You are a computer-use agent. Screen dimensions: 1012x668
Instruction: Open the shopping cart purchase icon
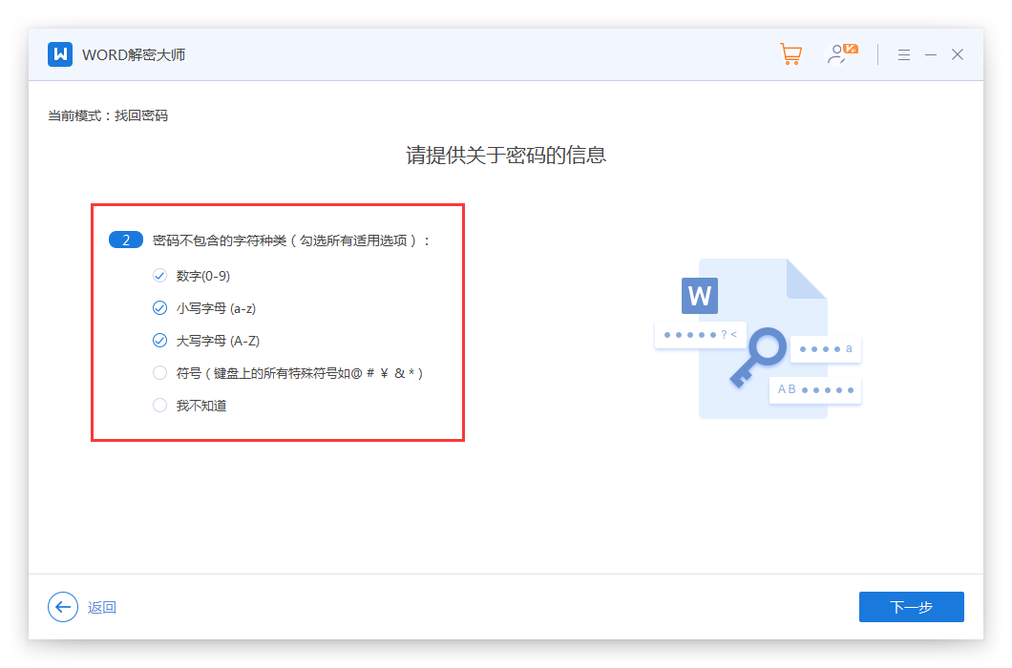791,54
